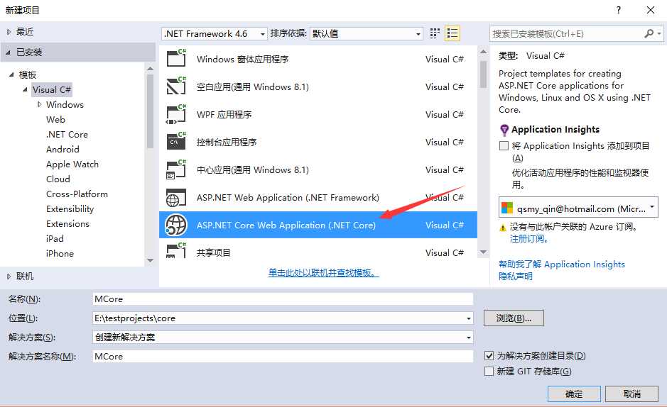Open the 解决方案 创建新解决方案 dropdown

[283, 338]
